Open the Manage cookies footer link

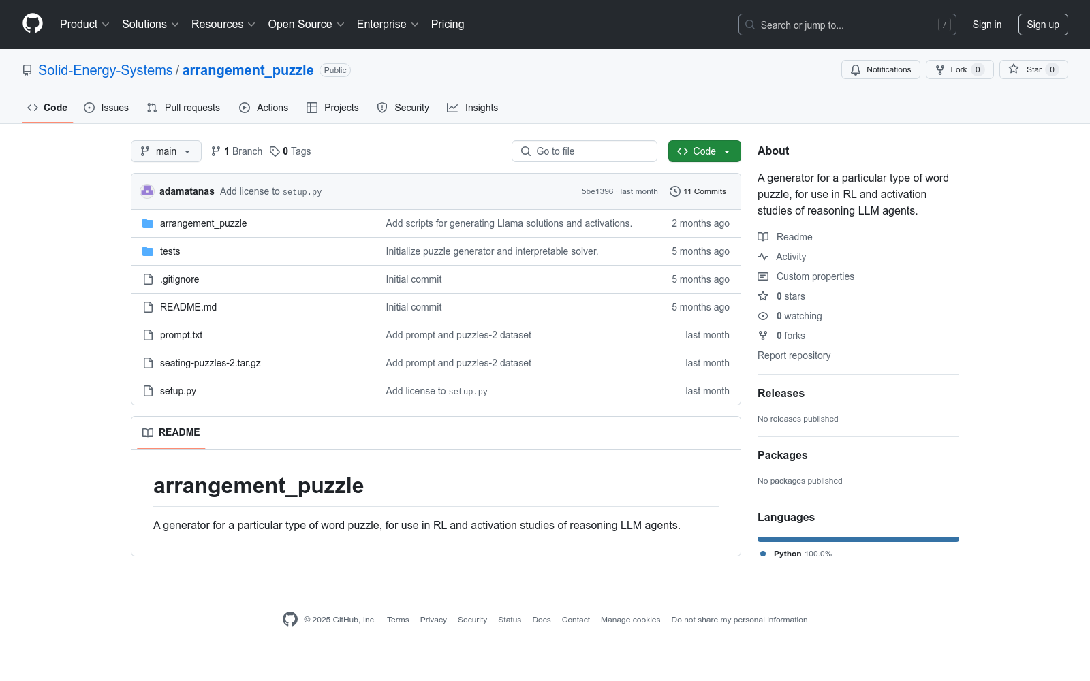[x=631, y=620]
